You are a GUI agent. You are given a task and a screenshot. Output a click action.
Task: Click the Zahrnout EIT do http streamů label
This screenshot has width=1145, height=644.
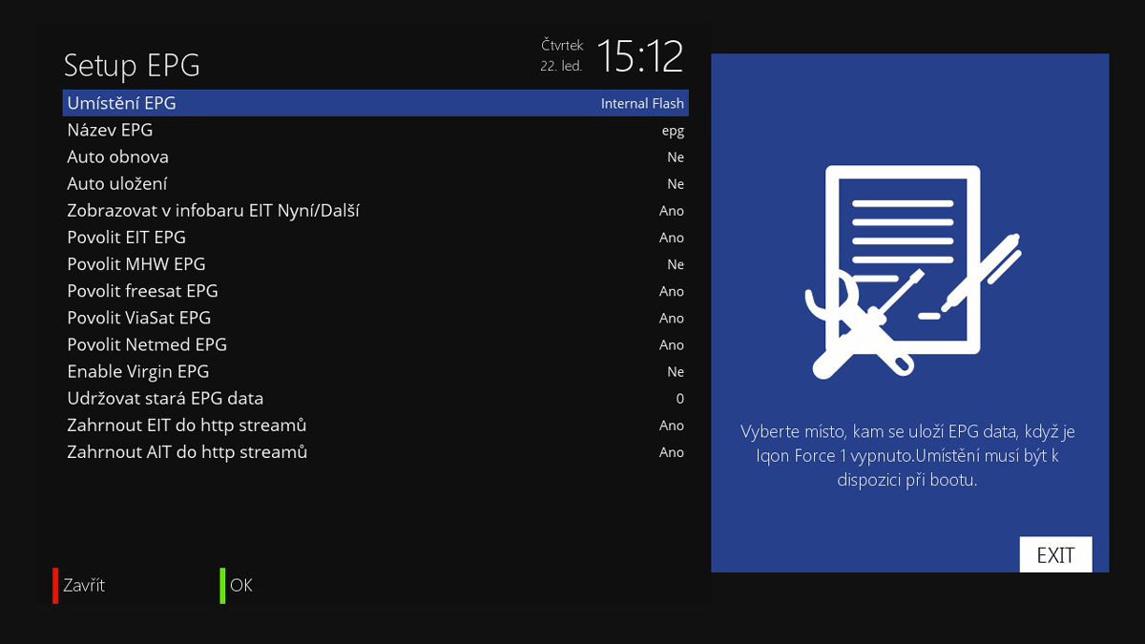tap(187, 425)
